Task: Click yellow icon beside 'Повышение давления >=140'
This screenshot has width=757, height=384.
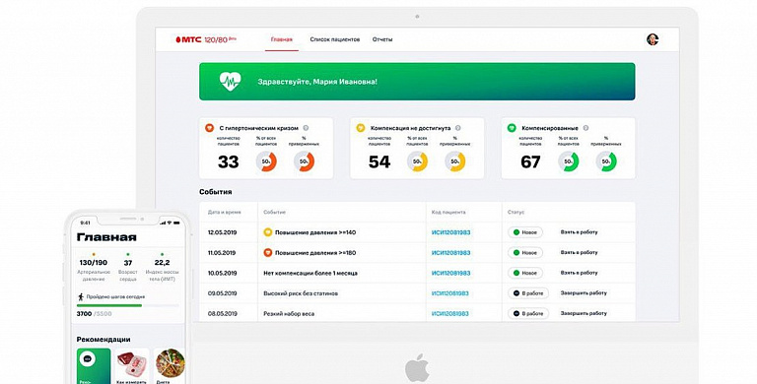Action: pos(268,232)
